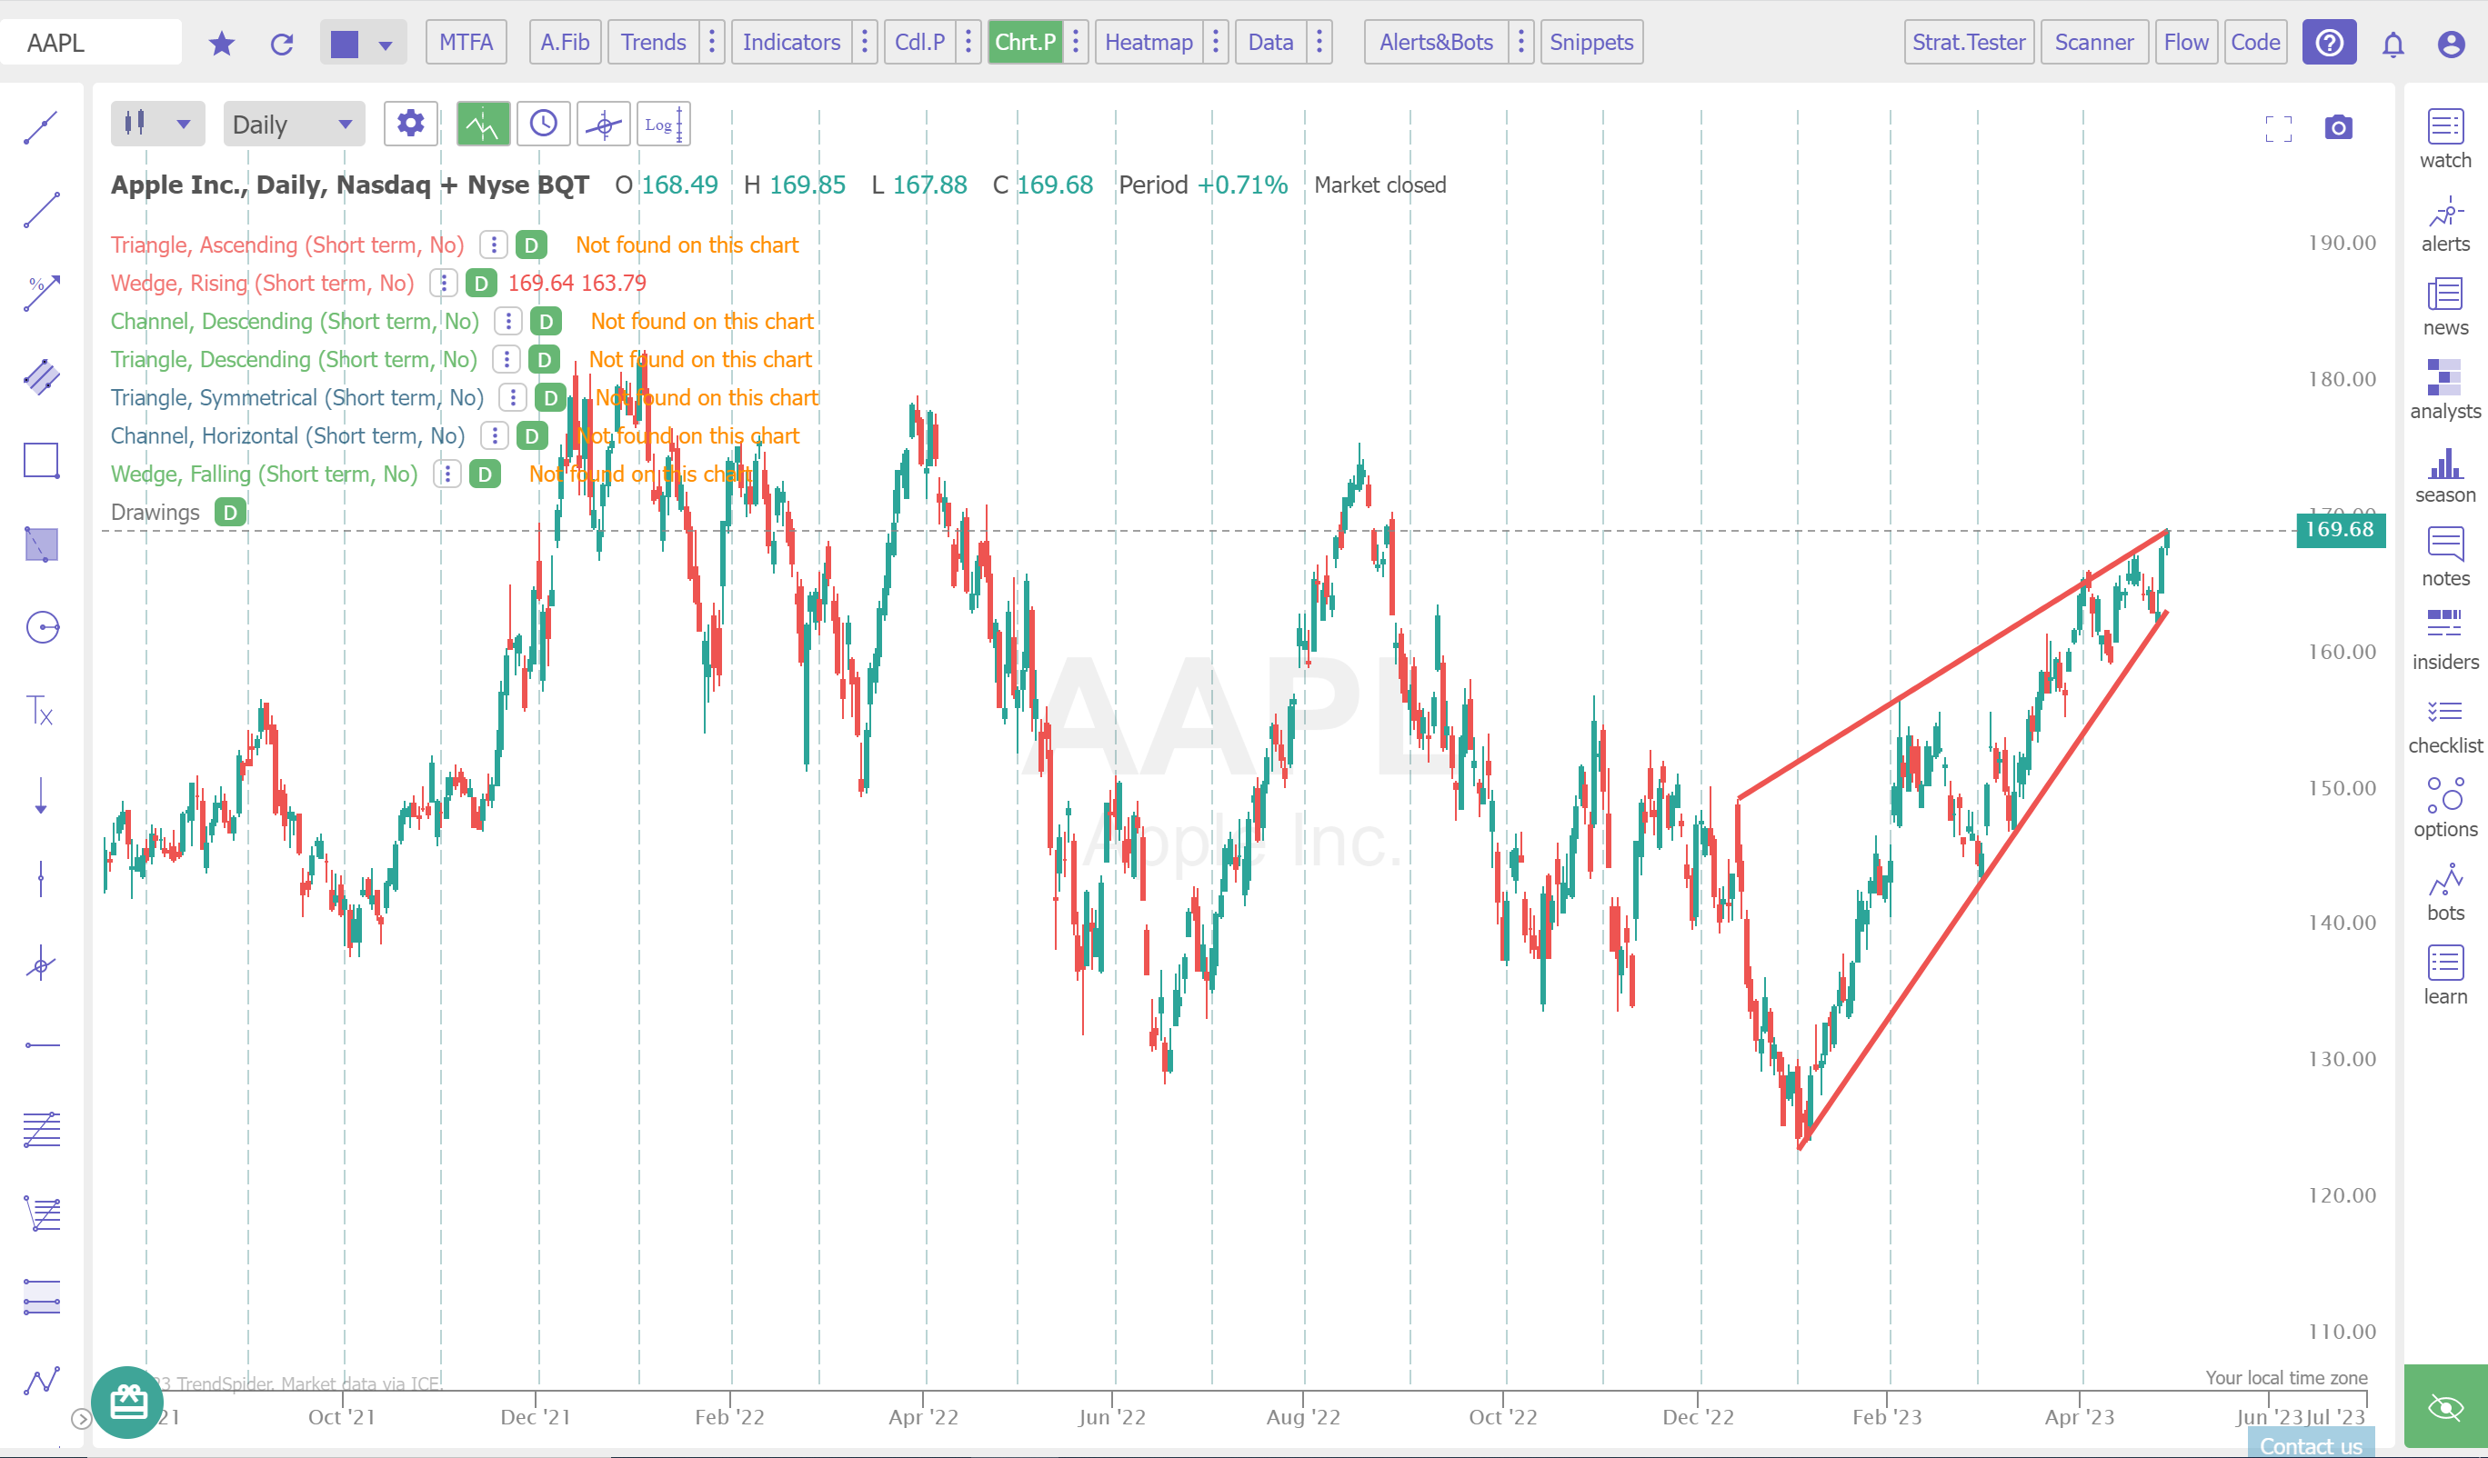Toggle logarithmic scale with the Log button

[663, 124]
